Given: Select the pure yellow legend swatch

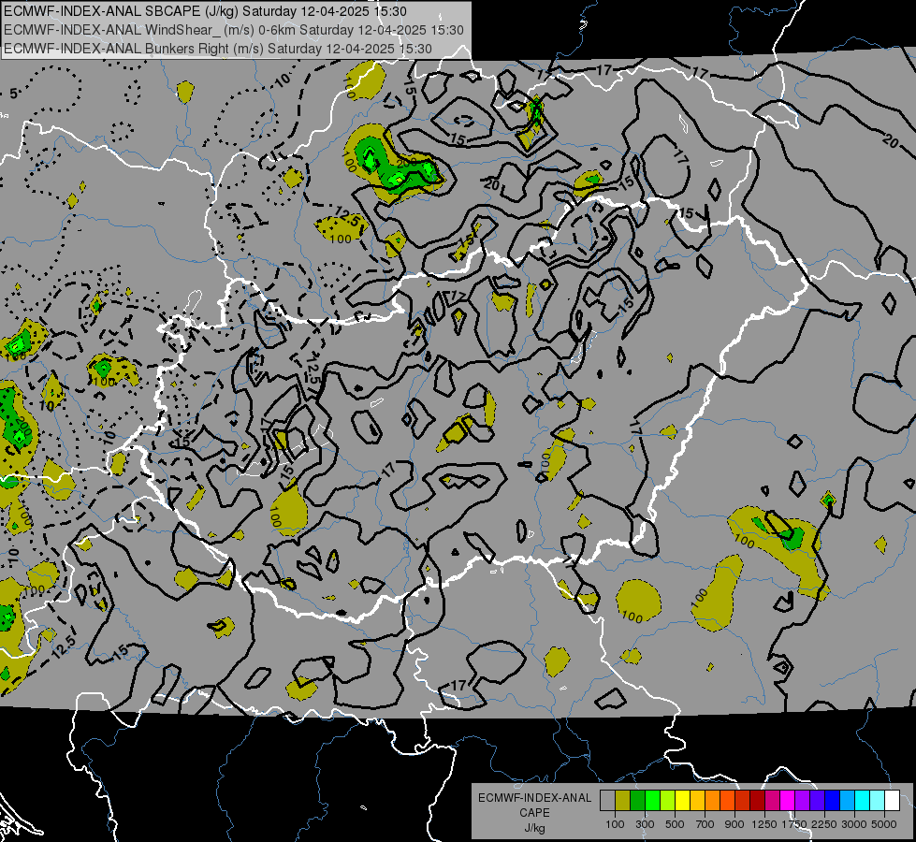Looking at the screenshot, I should pos(682,800).
